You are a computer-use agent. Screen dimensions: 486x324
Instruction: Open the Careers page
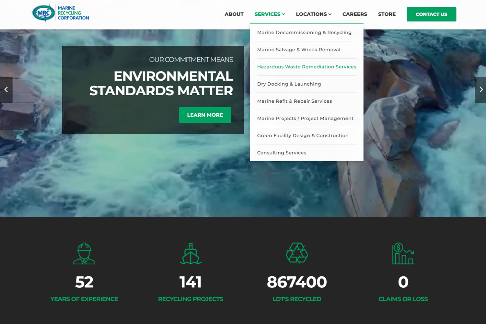(354, 14)
